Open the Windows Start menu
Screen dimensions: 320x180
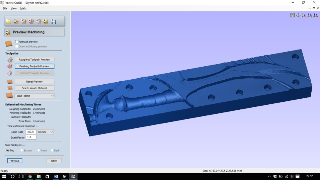click(x=4, y=177)
